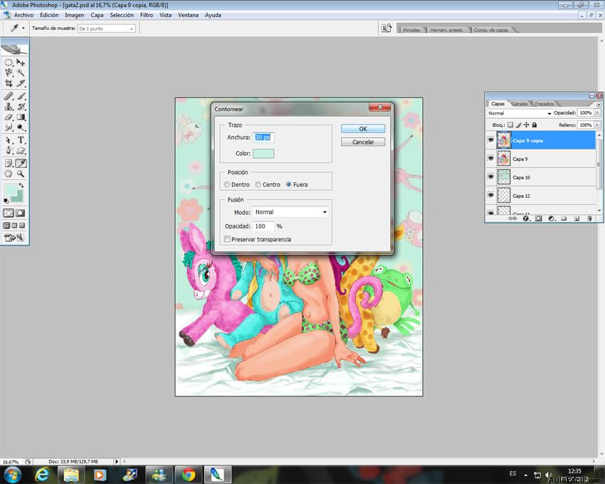Select the Move tool

21,63
